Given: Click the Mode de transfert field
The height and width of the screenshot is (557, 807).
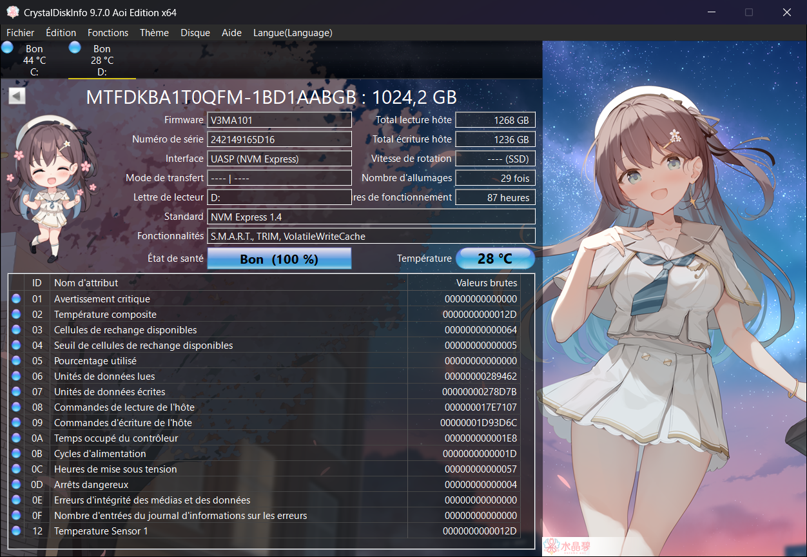Looking at the screenshot, I should [279, 178].
